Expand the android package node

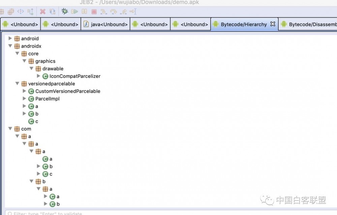(x=10, y=38)
